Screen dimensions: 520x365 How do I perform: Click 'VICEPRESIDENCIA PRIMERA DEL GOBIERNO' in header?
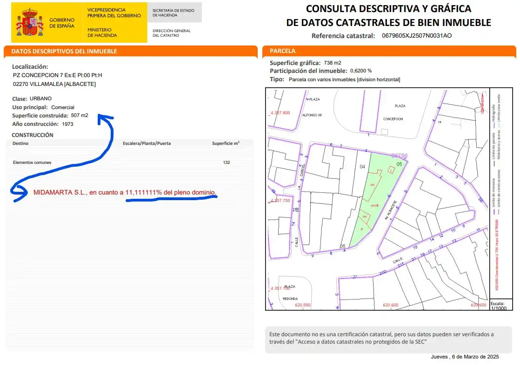pyautogui.click(x=114, y=13)
